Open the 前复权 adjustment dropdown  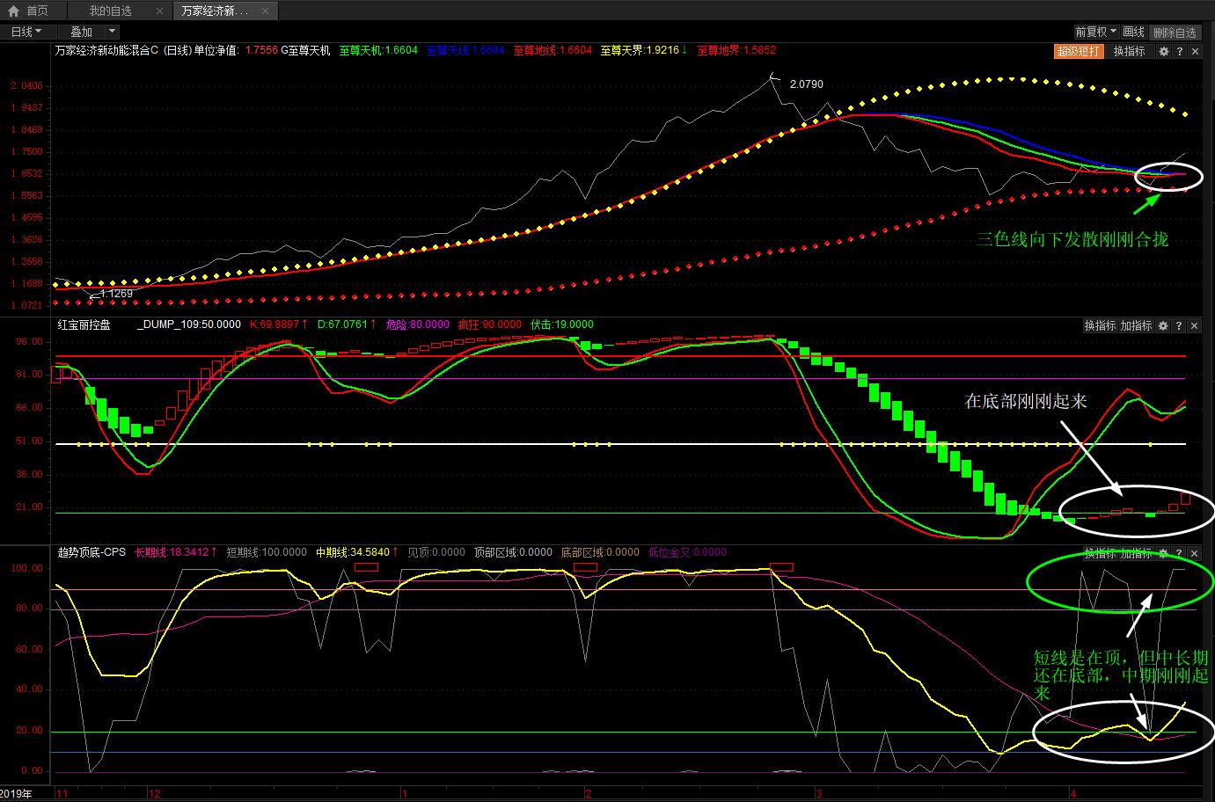pyautogui.click(x=1096, y=32)
